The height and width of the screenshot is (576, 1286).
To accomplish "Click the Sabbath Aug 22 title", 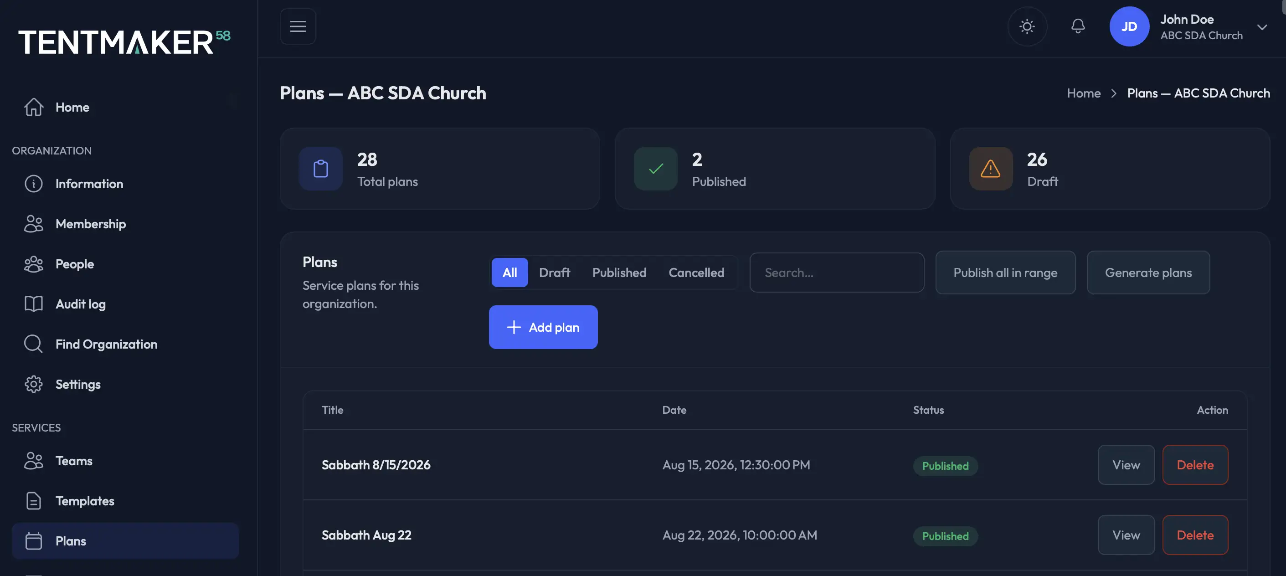I will pos(366,535).
